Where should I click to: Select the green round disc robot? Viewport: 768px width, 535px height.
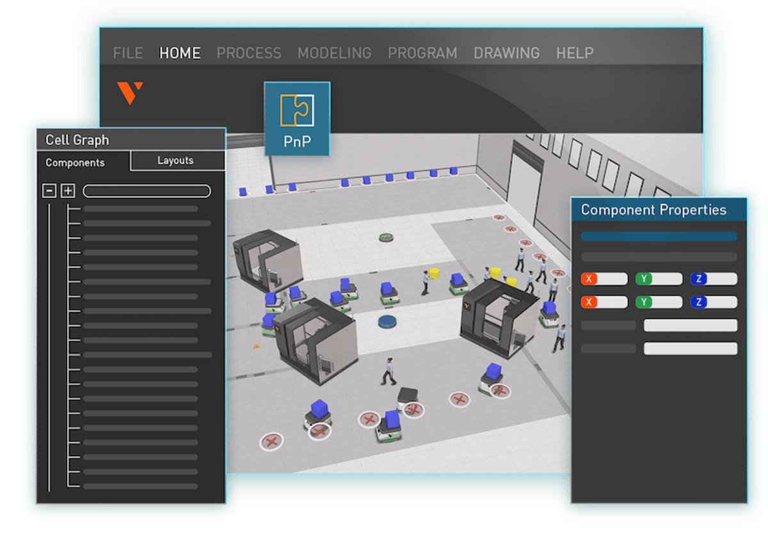tap(386, 238)
